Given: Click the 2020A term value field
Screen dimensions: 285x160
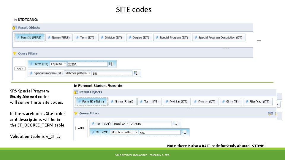Looking at the screenshot, I should (x=87, y=64).
